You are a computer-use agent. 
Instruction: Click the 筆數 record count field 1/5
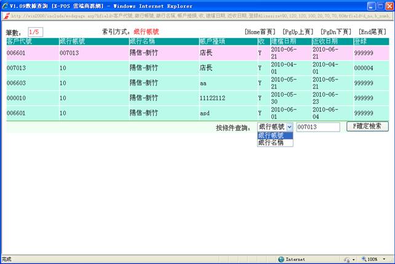34,31
